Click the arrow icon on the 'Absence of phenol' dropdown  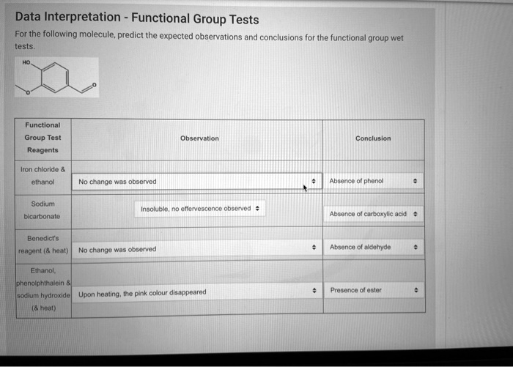(415, 181)
